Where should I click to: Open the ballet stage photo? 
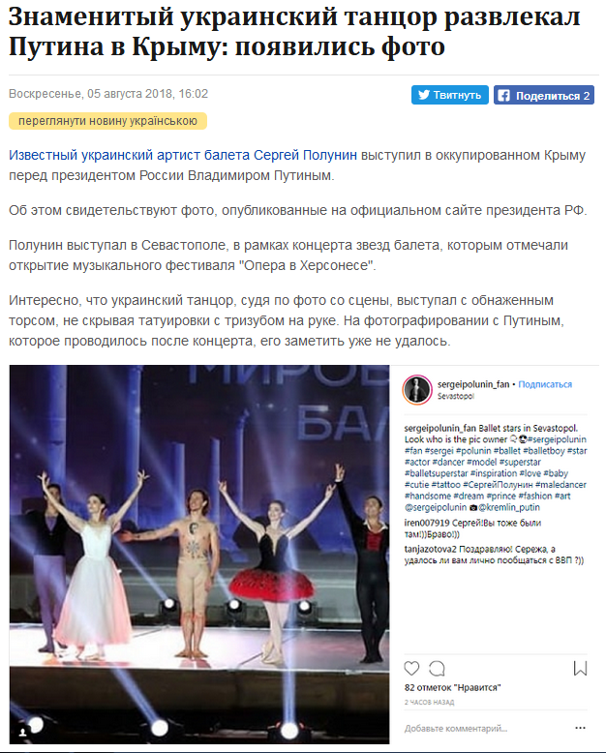(199, 555)
